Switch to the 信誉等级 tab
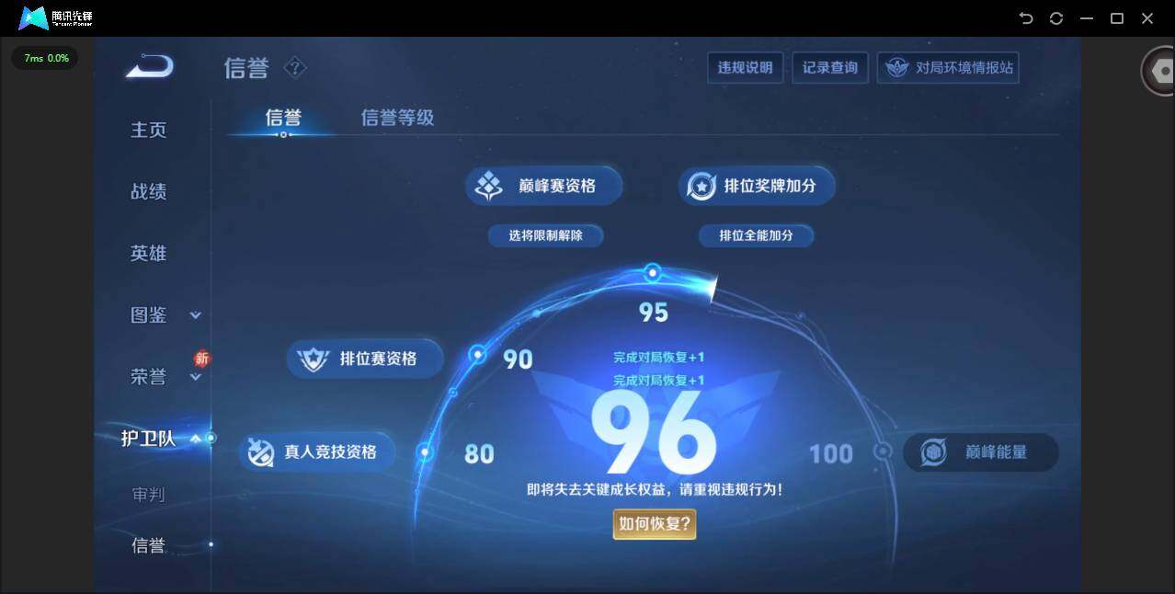 click(x=397, y=118)
